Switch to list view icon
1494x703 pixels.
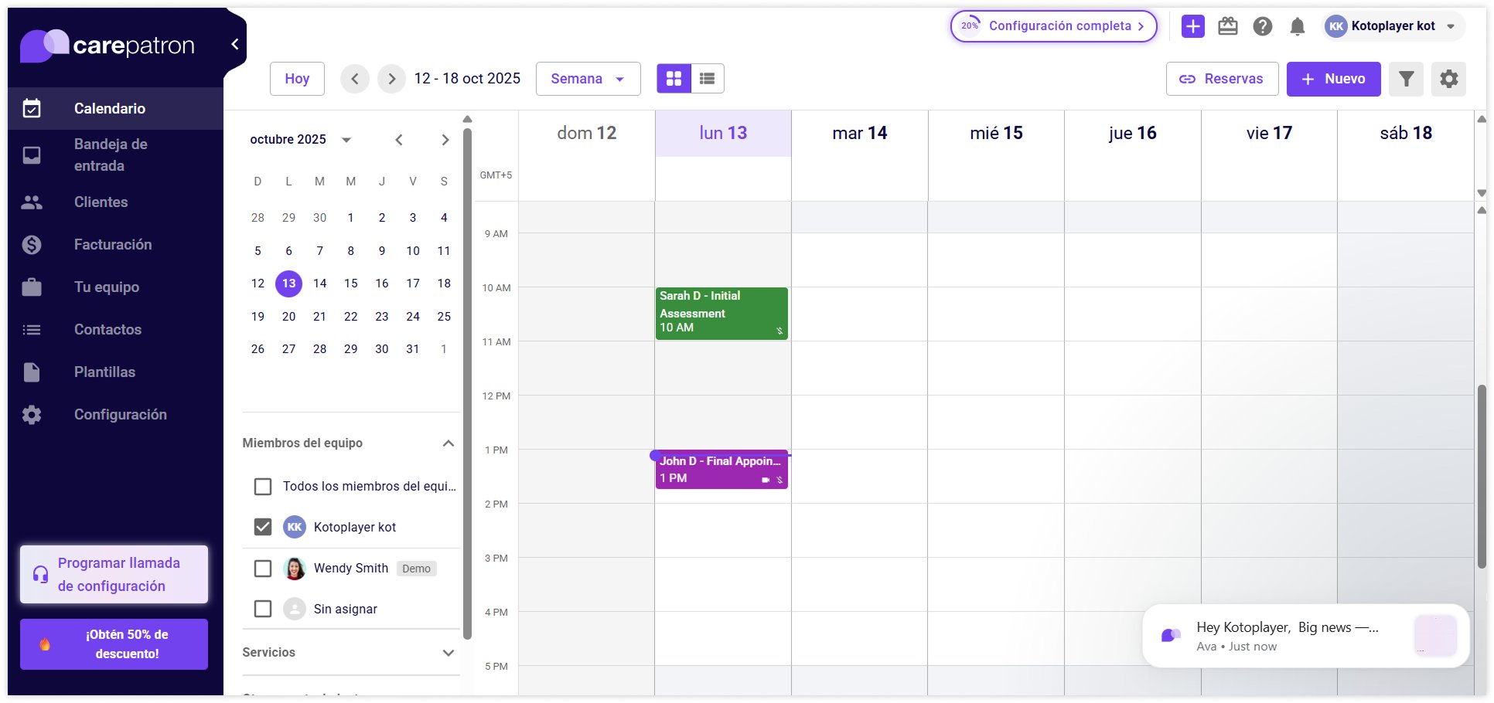coord(707,79)
